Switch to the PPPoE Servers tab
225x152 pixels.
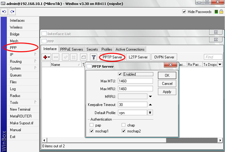point(72,49)
